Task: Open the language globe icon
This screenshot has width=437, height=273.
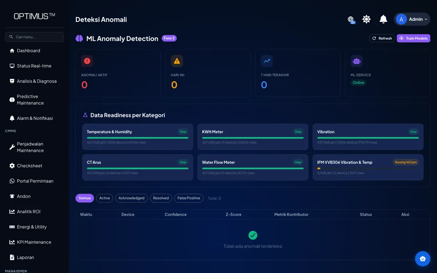Action: (x=351, y=20)
